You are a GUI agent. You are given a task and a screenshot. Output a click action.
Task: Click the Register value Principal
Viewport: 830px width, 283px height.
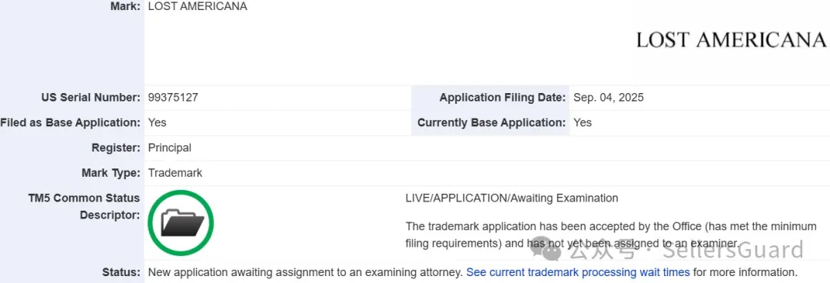[169, 148]
